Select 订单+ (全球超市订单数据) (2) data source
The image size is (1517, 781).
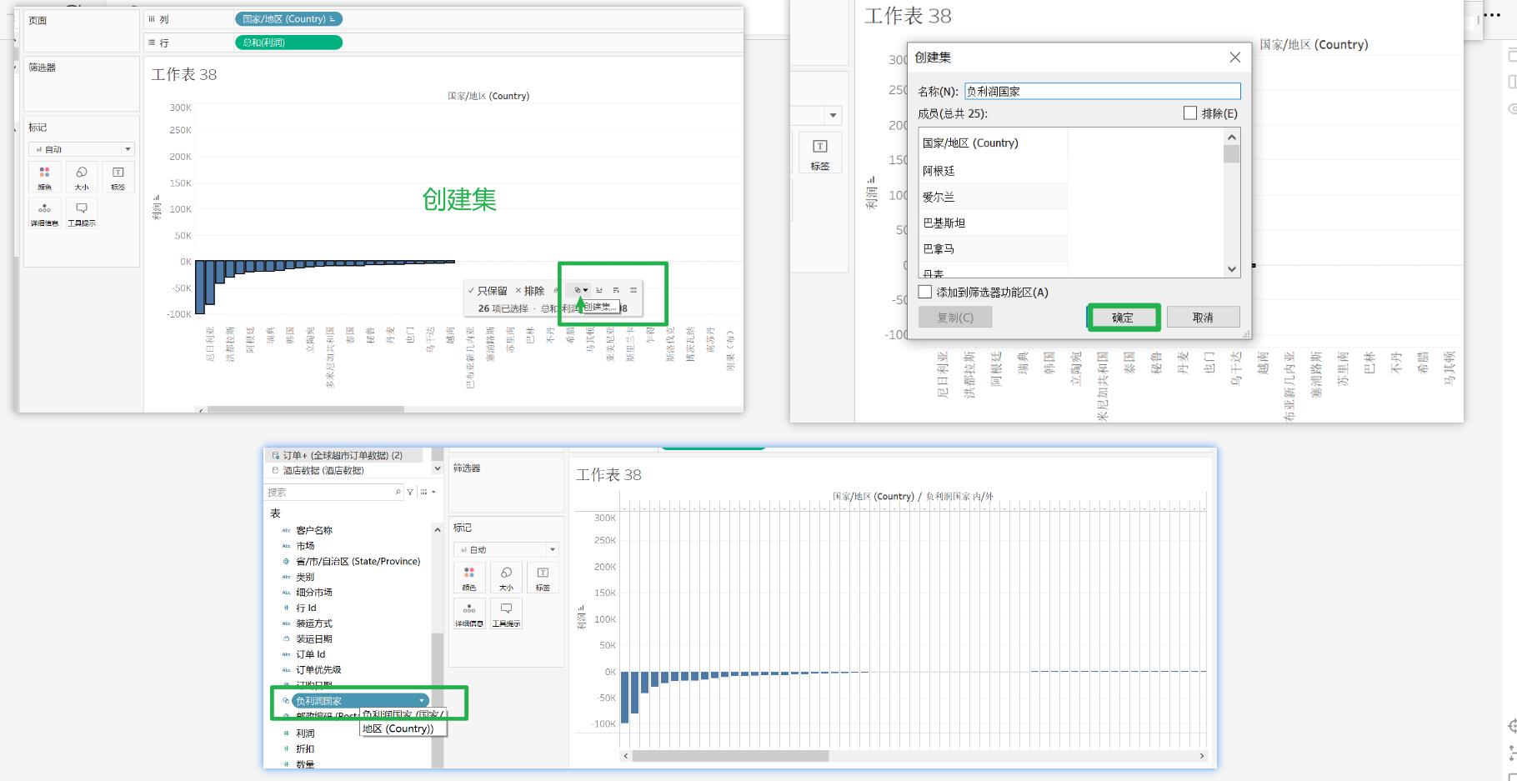tap(343, 455)
